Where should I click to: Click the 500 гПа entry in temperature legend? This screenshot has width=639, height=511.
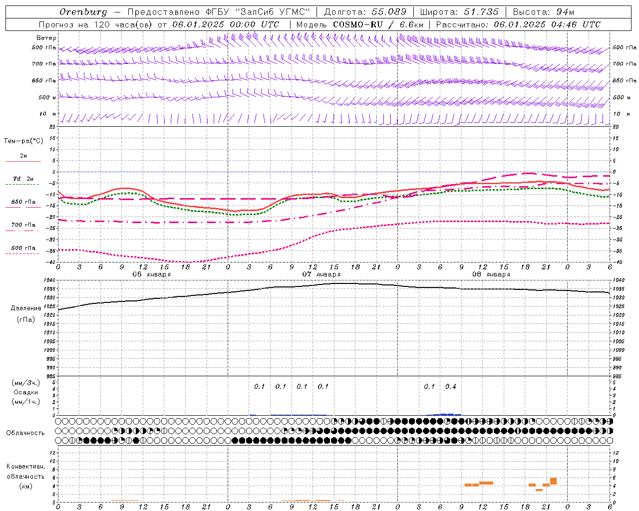(x=23, y=248)
